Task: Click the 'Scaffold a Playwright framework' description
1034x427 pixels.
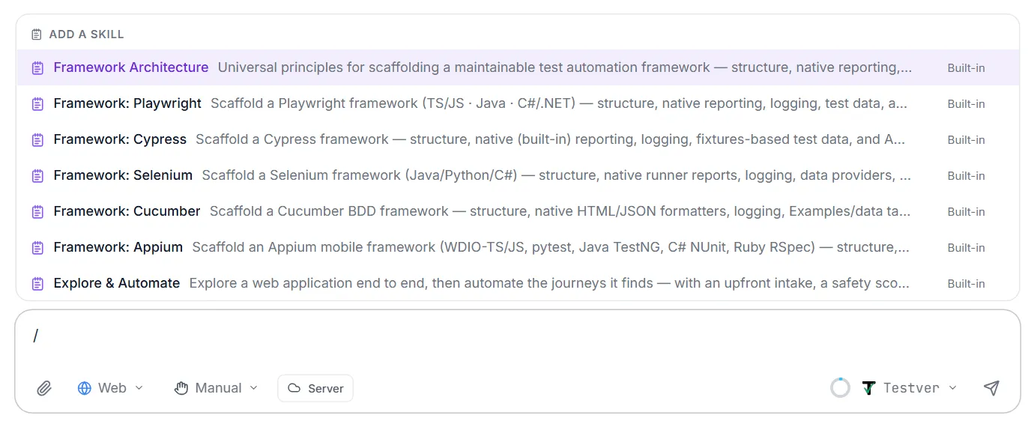Action: [559, 103]
